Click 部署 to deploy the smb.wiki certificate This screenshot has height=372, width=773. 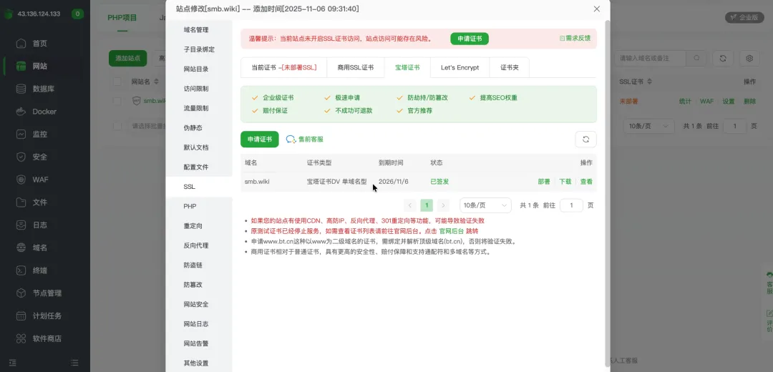[x=544, y=182]
